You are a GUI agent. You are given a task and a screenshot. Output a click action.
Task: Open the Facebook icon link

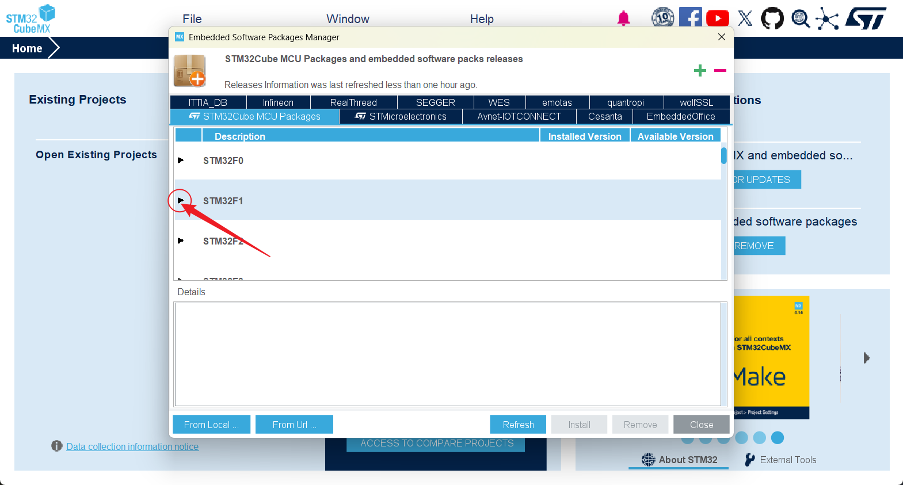coord(690,17)
